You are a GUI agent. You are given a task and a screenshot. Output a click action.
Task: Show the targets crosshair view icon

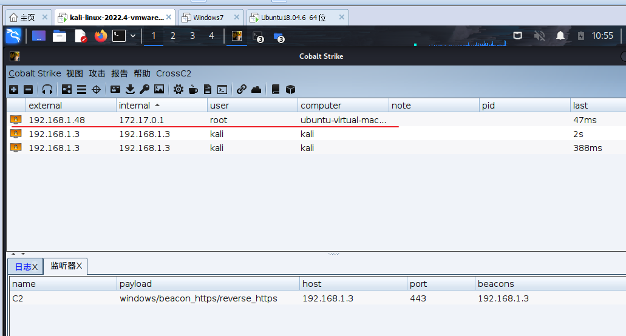96,90
